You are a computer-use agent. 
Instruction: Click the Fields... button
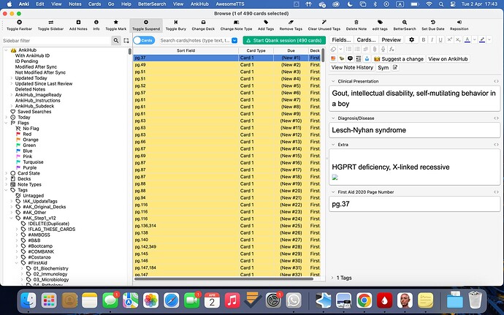click(x=341, y=40)
